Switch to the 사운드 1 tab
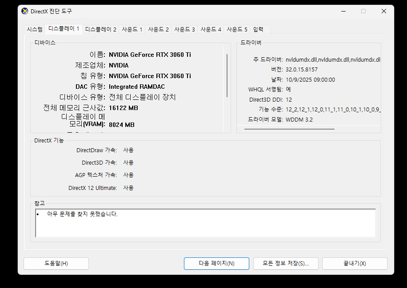407x288 pixels. [132, 29]
